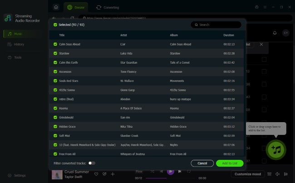The image size is (295, 183).
Task: Click the Nika Tibia artist cell
Action: 127,127
